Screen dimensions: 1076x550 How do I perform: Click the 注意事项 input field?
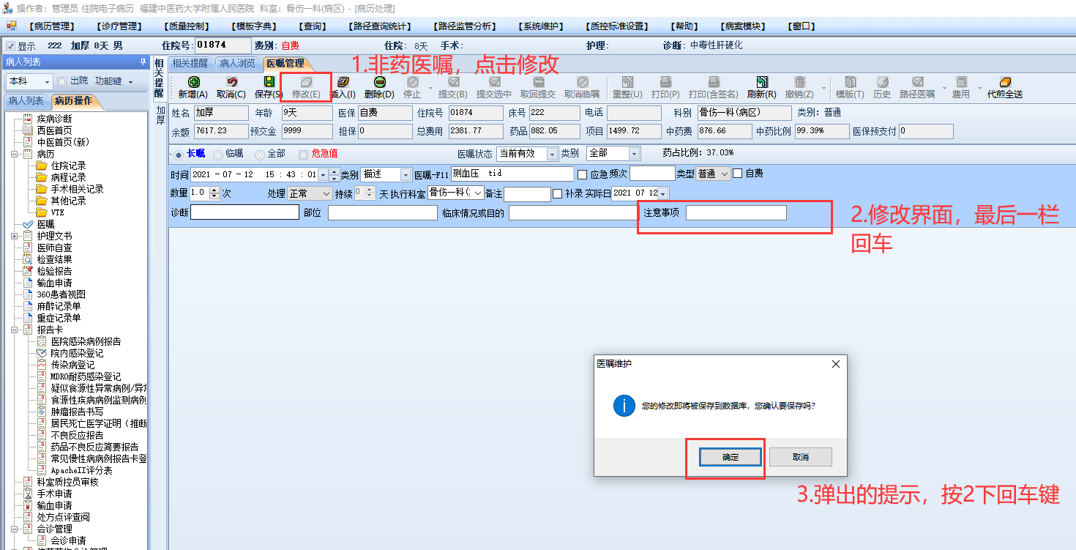[736, 213]
